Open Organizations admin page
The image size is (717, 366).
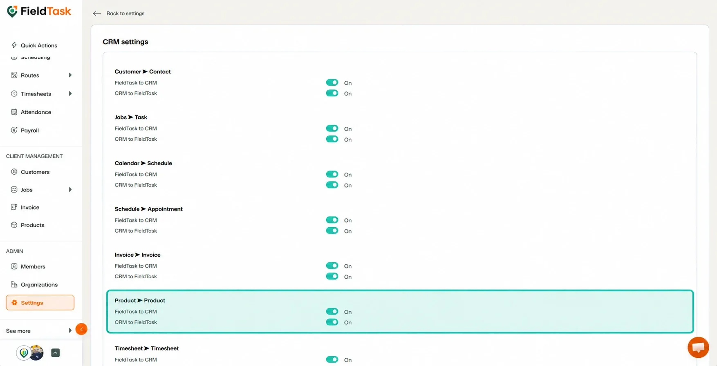click(39, 284)
